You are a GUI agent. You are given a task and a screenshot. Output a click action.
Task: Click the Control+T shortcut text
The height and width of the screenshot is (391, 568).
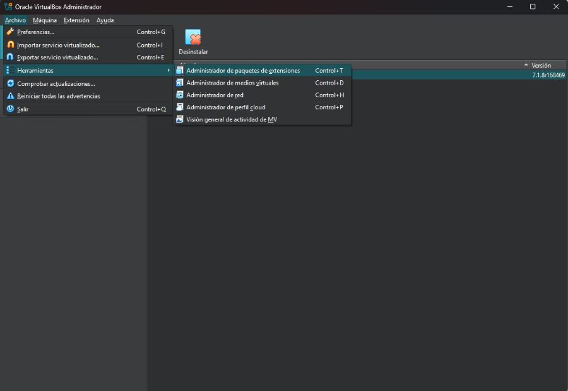coord(329,71)
